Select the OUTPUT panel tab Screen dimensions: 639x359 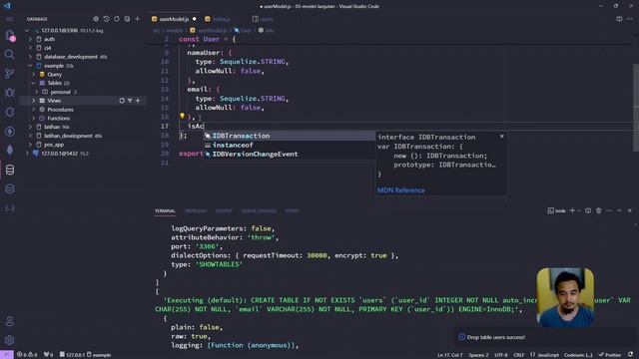point(224,210)
